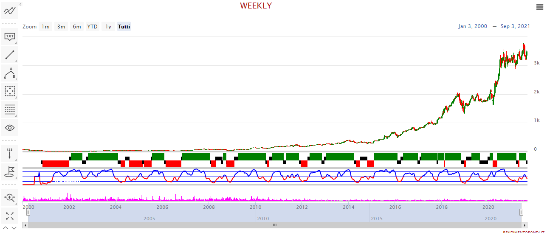Toggle annotation visibility with eye icon
547x233 pixels.
pyautogui.click(x=9, y=127)
